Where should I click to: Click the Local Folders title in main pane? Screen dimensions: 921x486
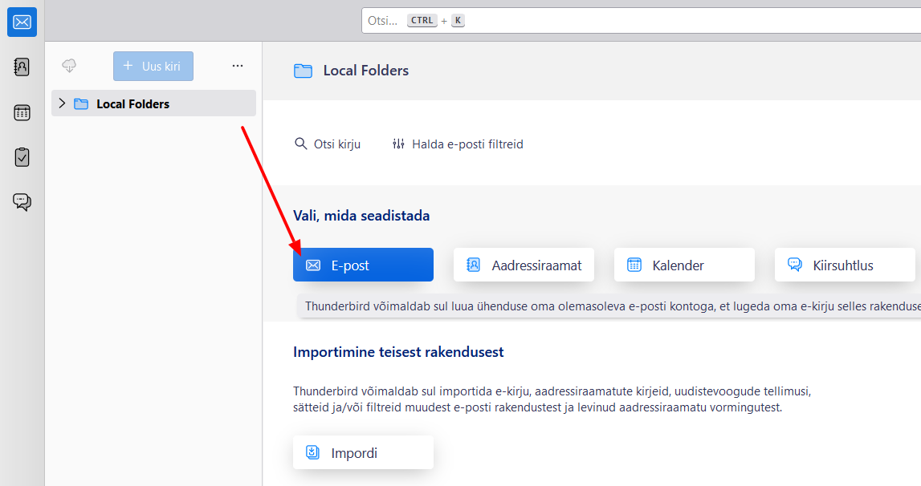pos(365,71)
